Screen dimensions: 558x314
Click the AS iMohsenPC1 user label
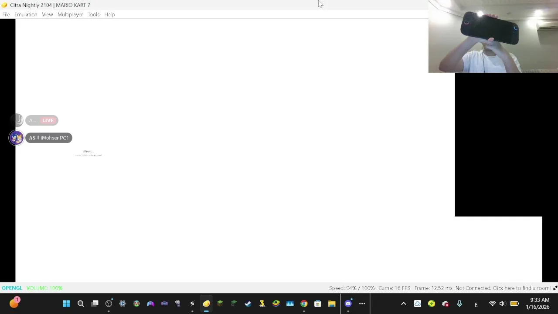pyautogui.click(x=49, y=138)
